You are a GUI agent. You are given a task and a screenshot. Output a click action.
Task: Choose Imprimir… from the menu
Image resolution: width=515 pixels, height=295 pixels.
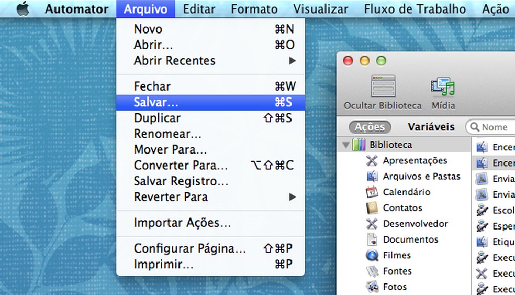tap(210, 264)
